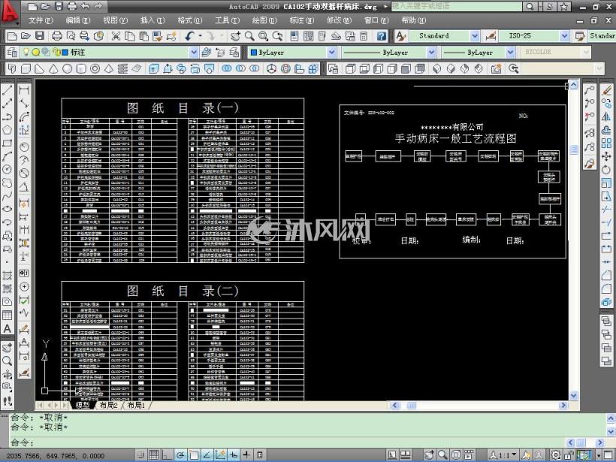Open the 文件(F) menu
This screenshot has height=462, width=616.
pos(41,20)
